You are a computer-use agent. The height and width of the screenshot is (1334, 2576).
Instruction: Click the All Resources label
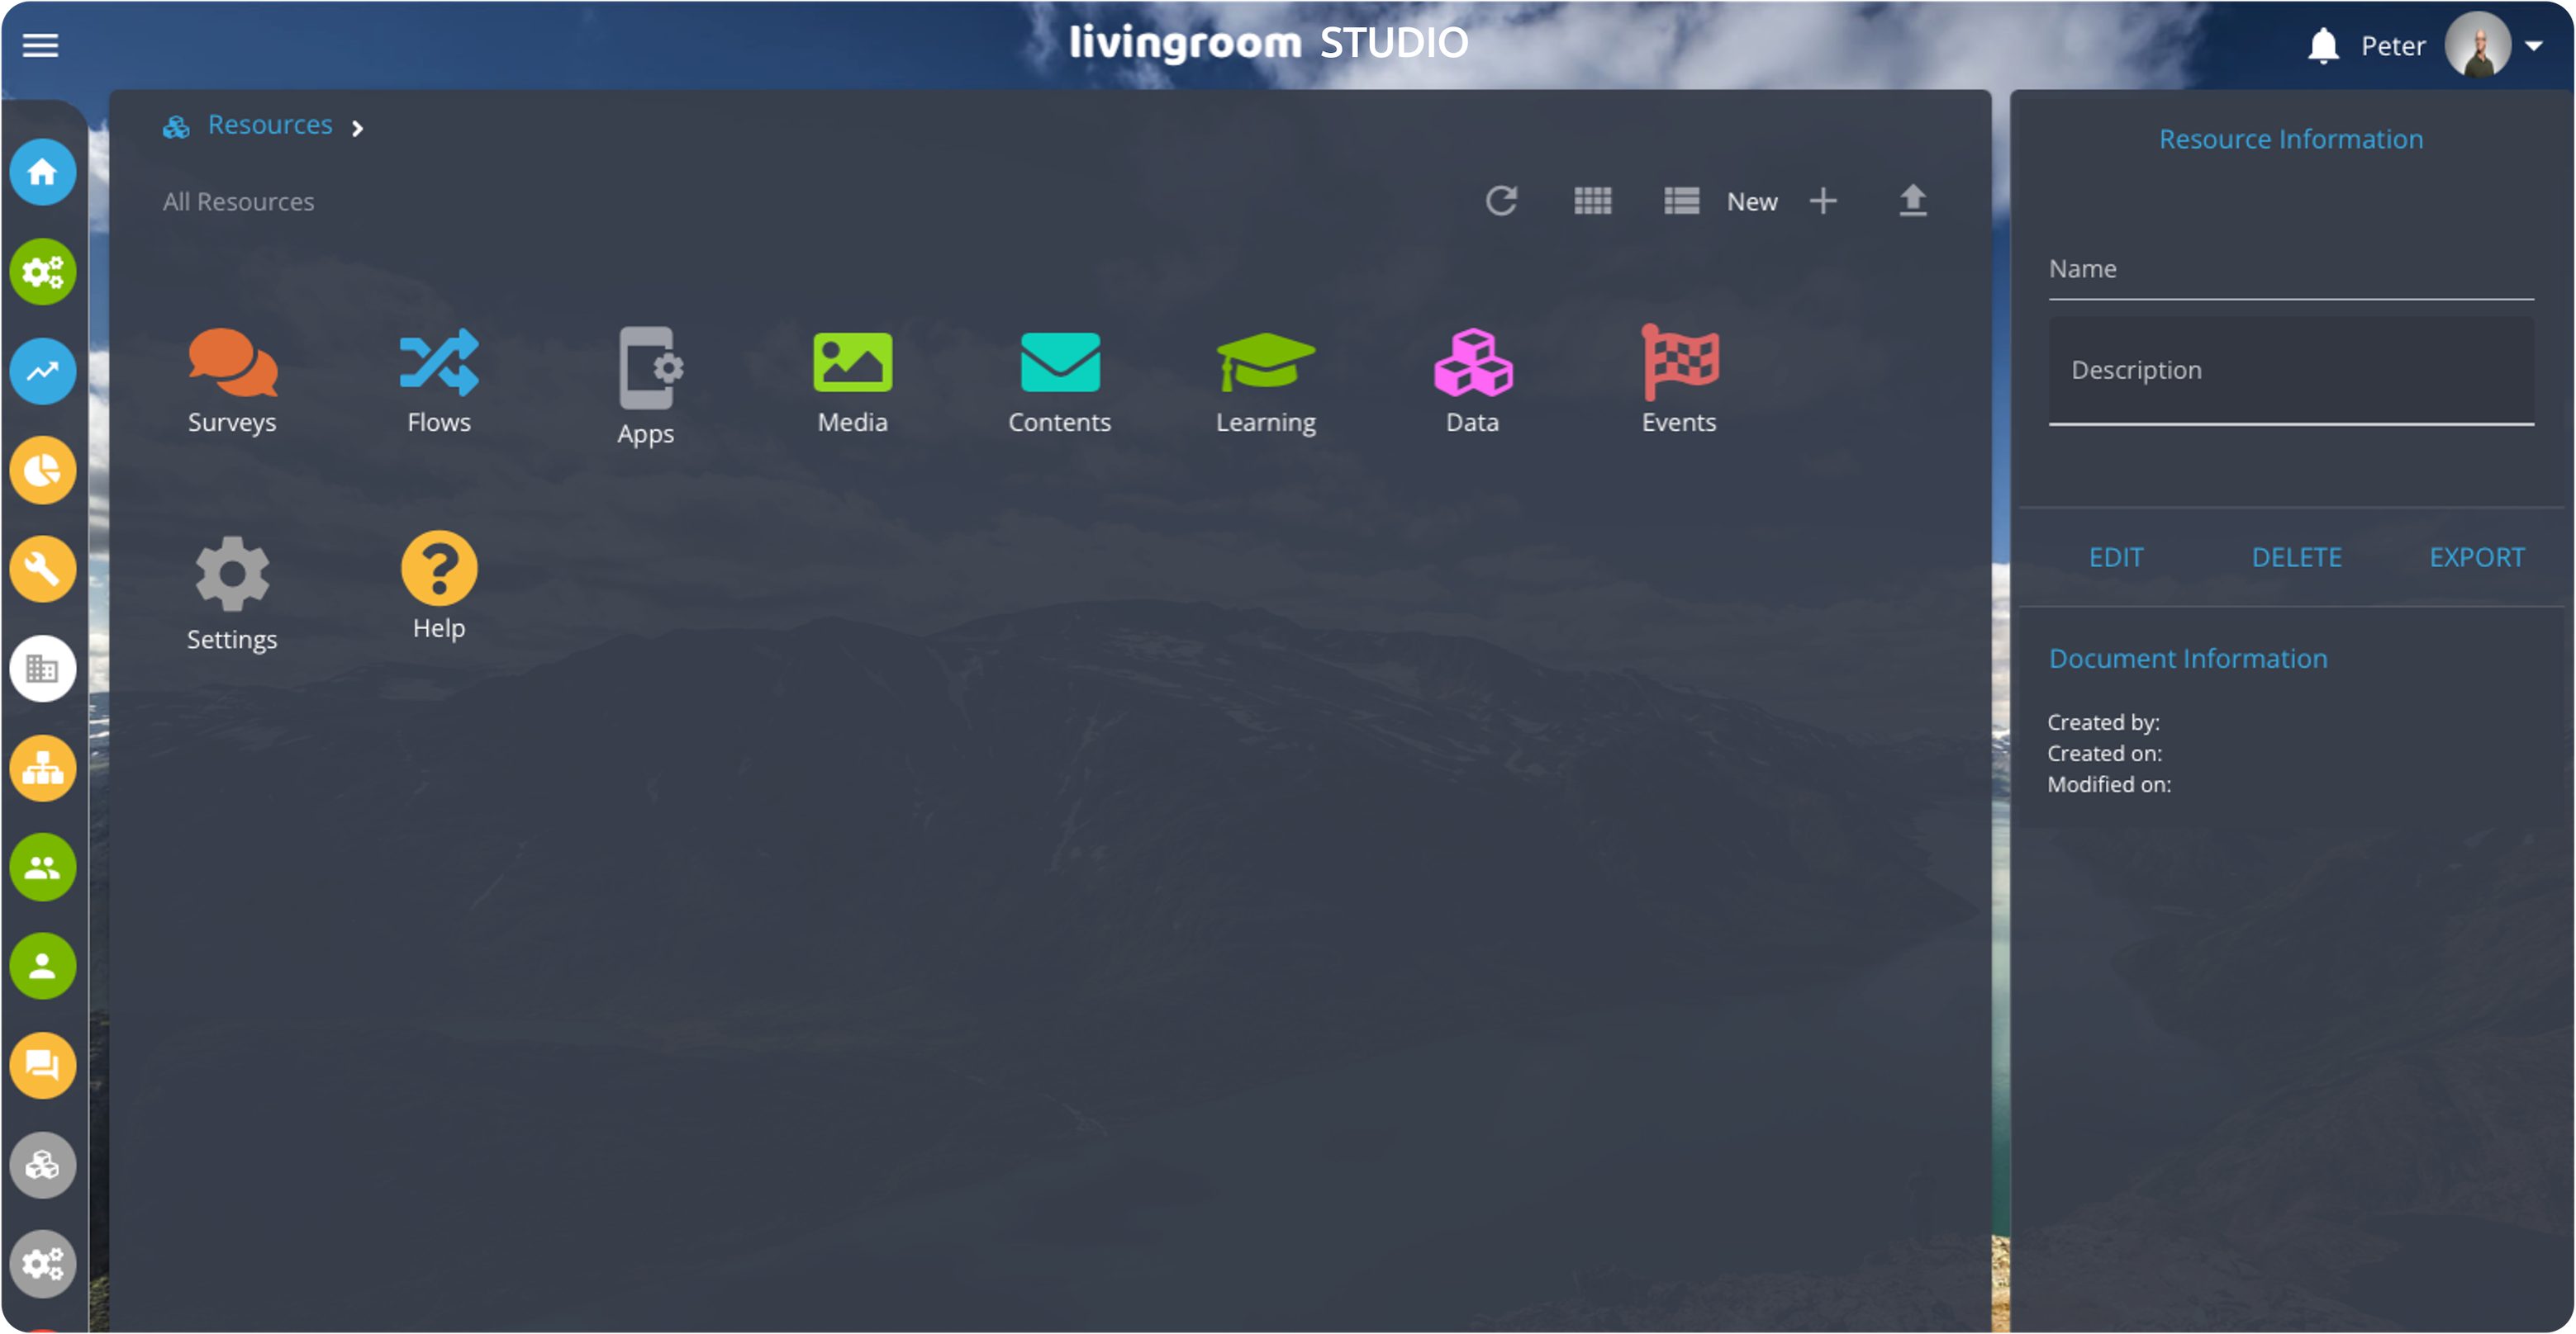click(x=238, y=202)
